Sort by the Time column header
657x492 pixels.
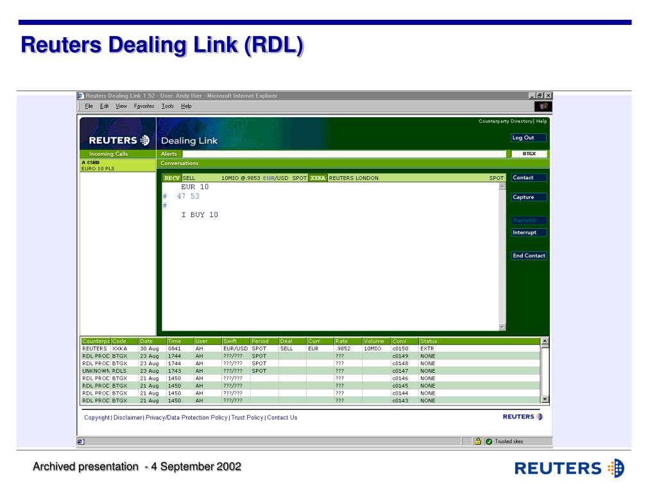(x=180, y=341)
